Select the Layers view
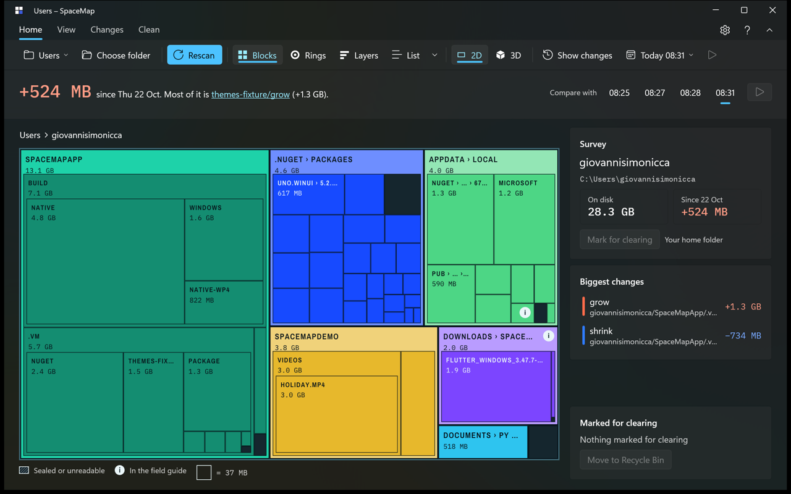 pos(359,55)
